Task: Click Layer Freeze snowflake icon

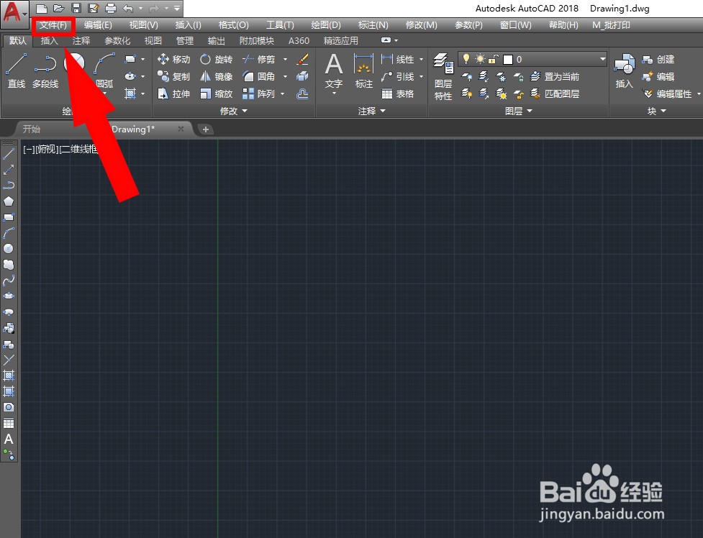Action: click(x=502, y=77)
